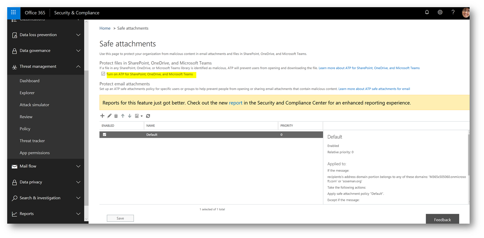Click the Data privacy lock icon
Viewport: 484px width, 238px height.
coord(14,182)
